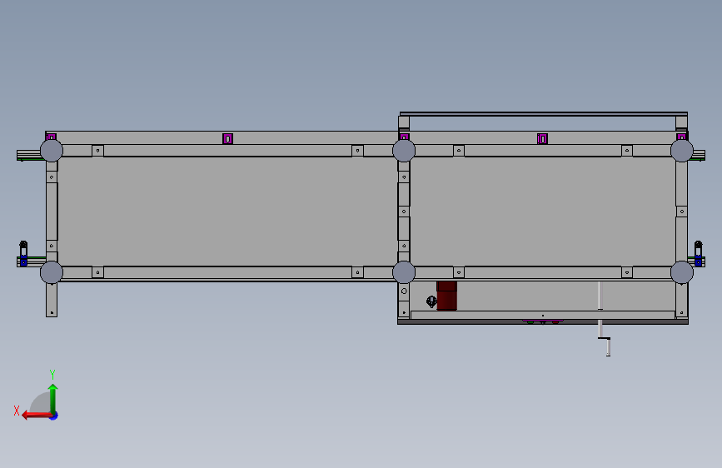Select the large left gray panel

pos(227,212)
